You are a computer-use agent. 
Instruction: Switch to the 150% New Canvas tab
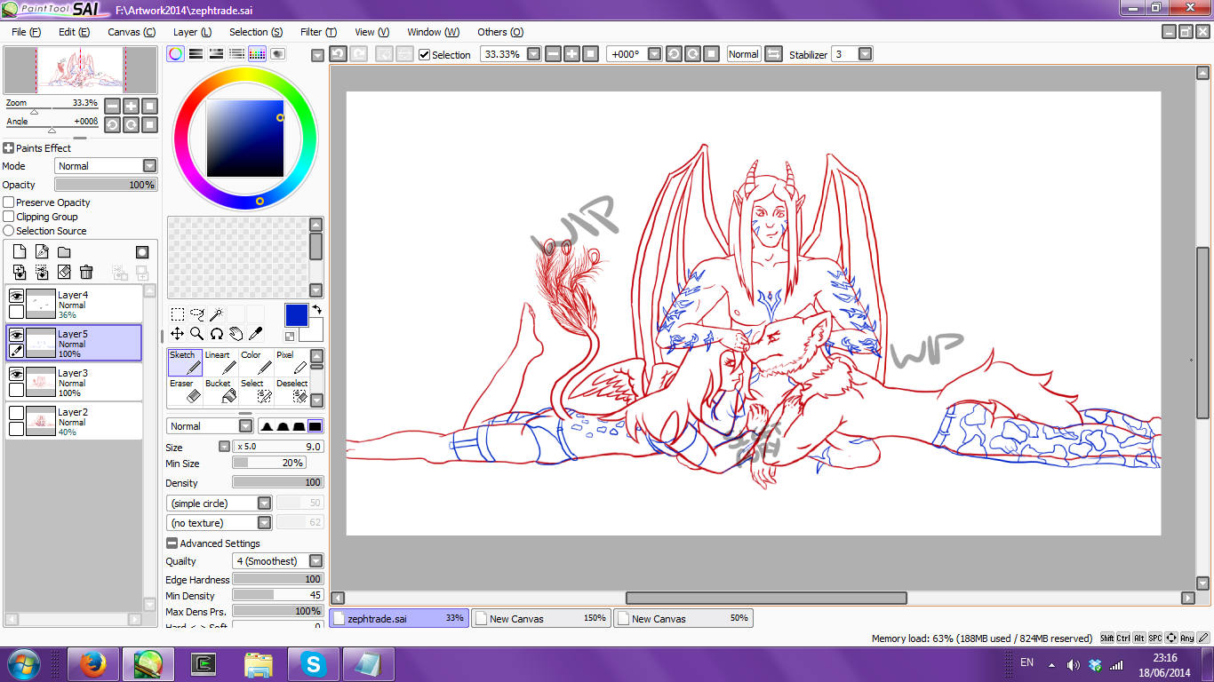540,618
